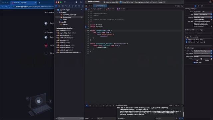
Task: Open the Auto variables scope dropdown
Action: pyautogui.click(x=87, y=119)
